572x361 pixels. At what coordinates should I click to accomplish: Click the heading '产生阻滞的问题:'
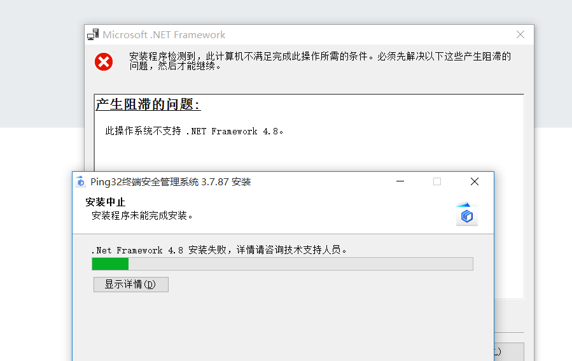pyautogui.click(x=148, y=104)
